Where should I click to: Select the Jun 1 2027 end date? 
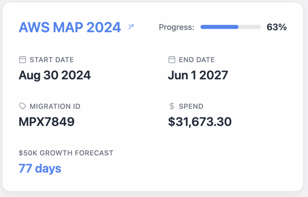(198, 75)
